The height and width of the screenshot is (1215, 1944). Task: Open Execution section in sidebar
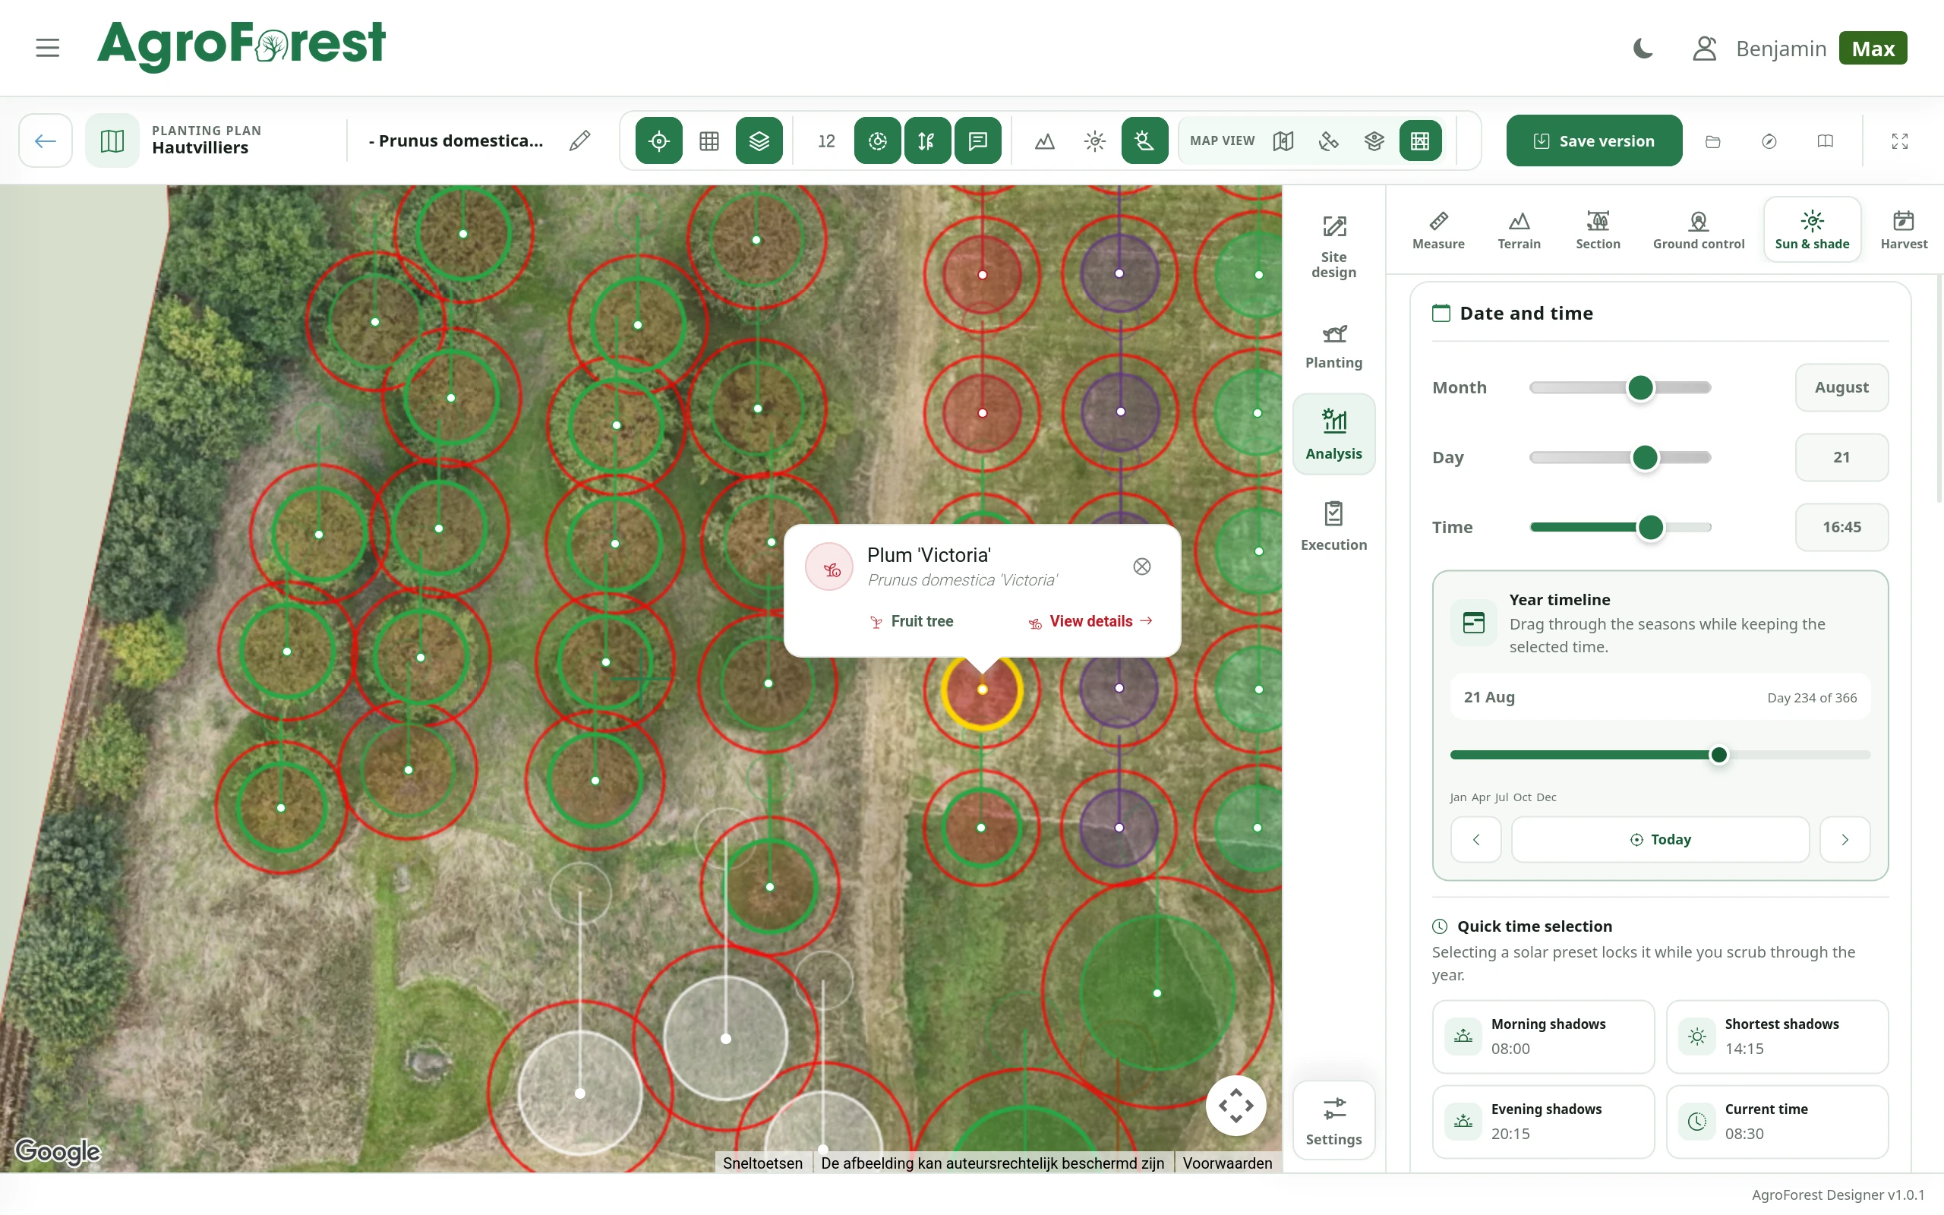point(1333,526)
